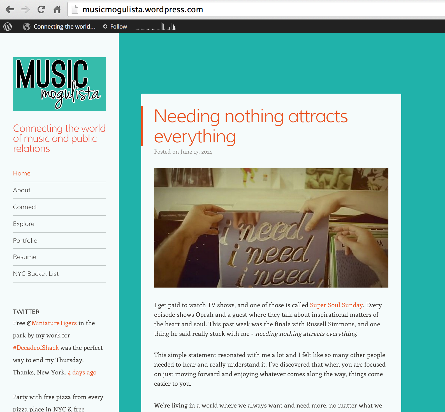Open post title 'Needing nothing attracts everything'

pos(251,126)
